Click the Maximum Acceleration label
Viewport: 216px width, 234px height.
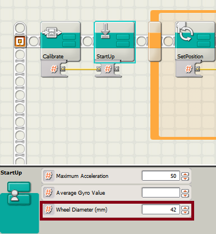tap(82, 176)
